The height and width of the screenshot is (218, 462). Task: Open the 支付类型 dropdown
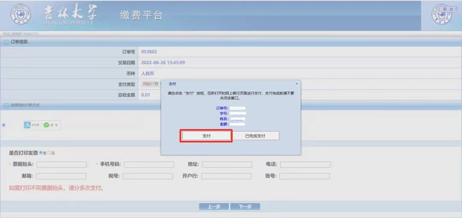(151, 84)
